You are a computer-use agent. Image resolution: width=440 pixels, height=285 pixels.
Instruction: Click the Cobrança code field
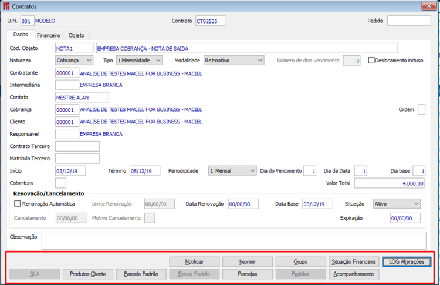pyautogui.click(x=67, y=109)
